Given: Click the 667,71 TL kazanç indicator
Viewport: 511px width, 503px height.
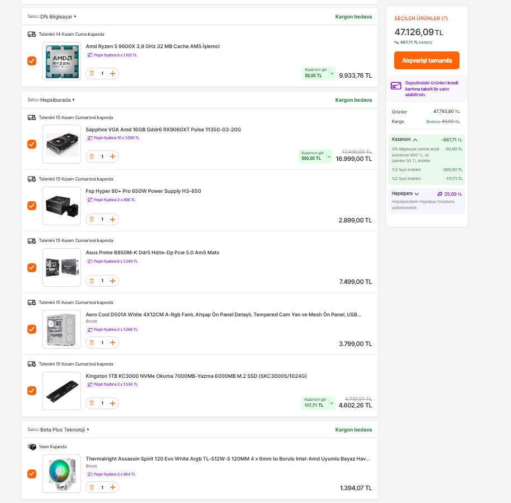Looking at the screenshot, I should 413,42.
